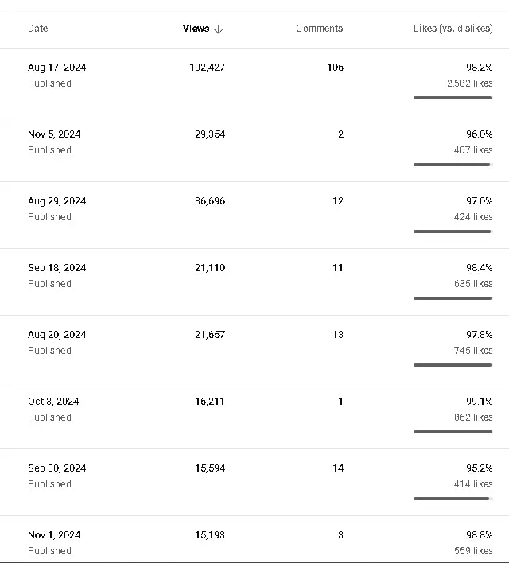This screenshot has height=563, width=509.
Task: Click the Views sort descending arrow icon
Action: click(x=219, y=29)
